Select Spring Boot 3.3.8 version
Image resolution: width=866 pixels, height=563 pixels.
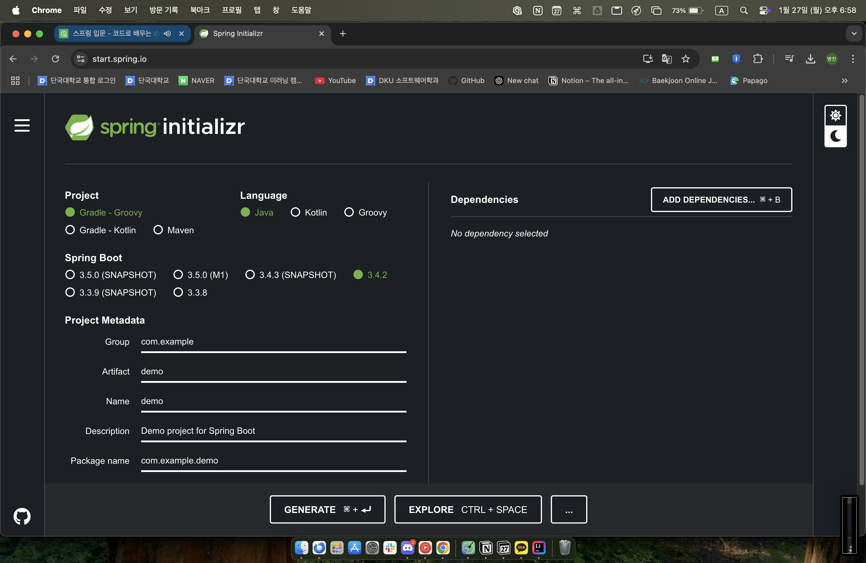point(178,292)
